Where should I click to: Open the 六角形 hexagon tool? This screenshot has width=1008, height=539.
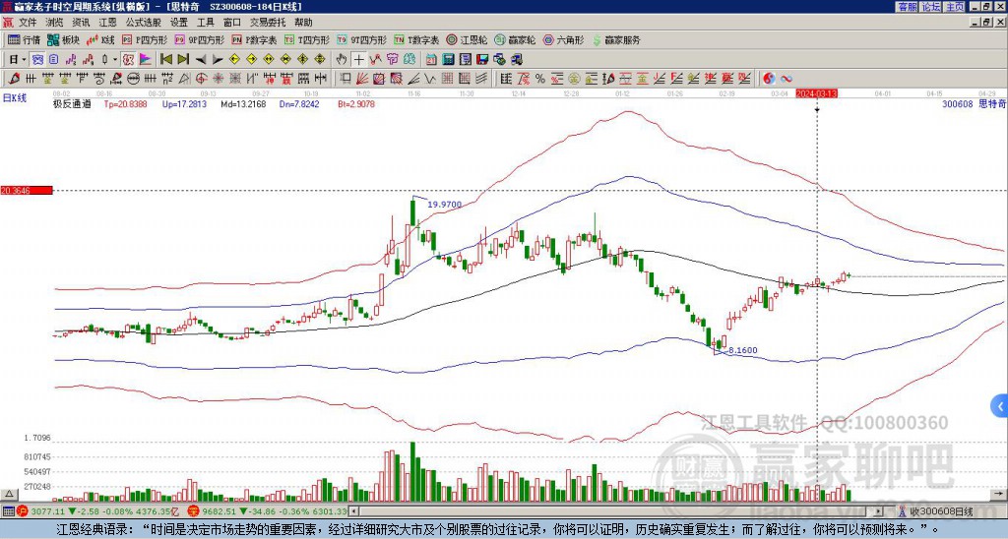563,40
